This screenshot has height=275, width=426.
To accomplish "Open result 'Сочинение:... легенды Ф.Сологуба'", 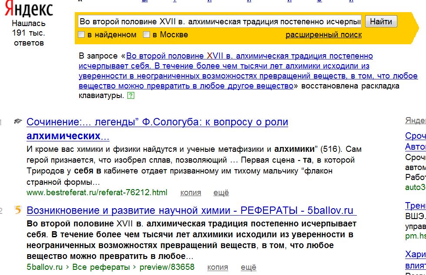I will coord(157,129).
